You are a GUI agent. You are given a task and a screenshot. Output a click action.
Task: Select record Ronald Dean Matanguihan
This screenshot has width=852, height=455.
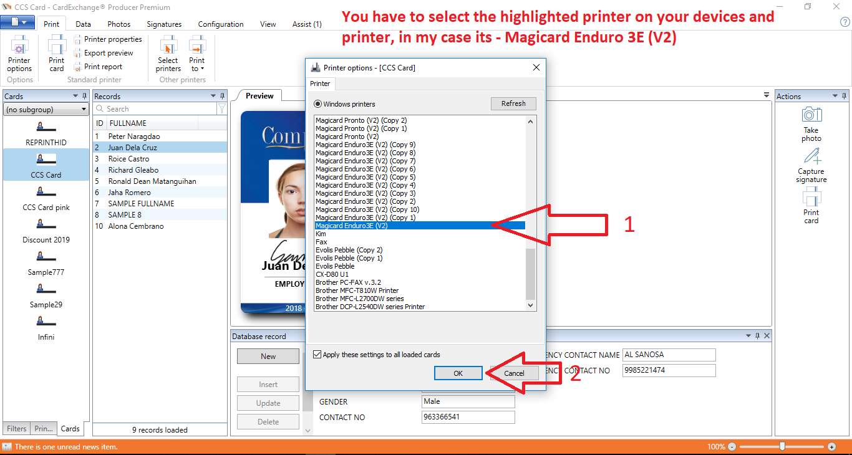coord(160,181)
